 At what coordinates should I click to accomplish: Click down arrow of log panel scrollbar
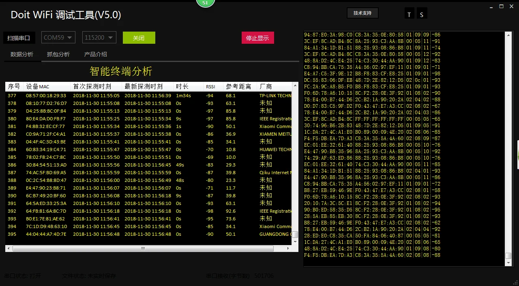click(x=508, y=263)
